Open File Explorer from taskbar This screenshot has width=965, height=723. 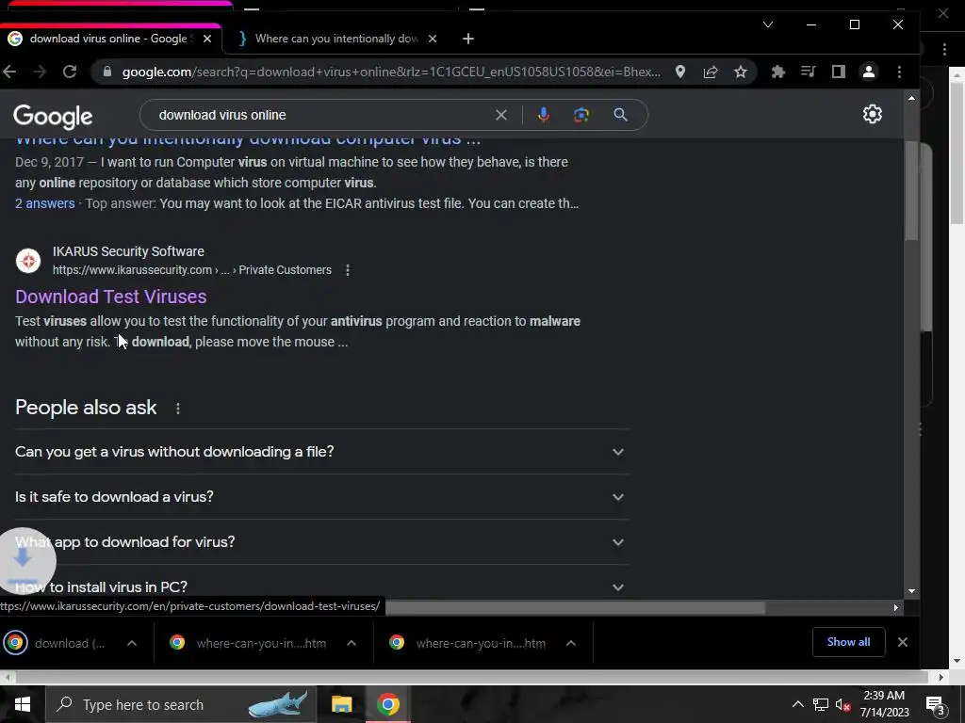[341, 704]
